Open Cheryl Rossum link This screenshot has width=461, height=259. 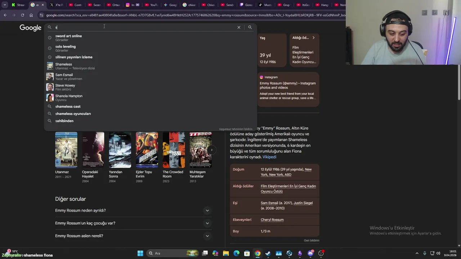pos(272,220)
